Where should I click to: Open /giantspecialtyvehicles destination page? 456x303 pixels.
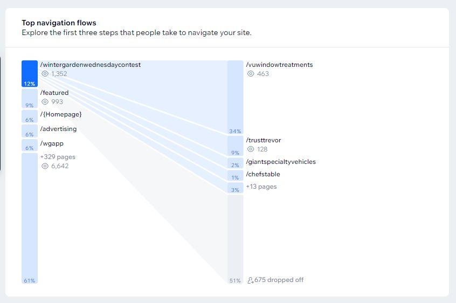[x=281, y=162]
